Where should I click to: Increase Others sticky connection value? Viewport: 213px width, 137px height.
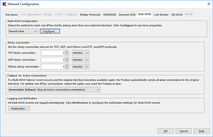(67, 65)
